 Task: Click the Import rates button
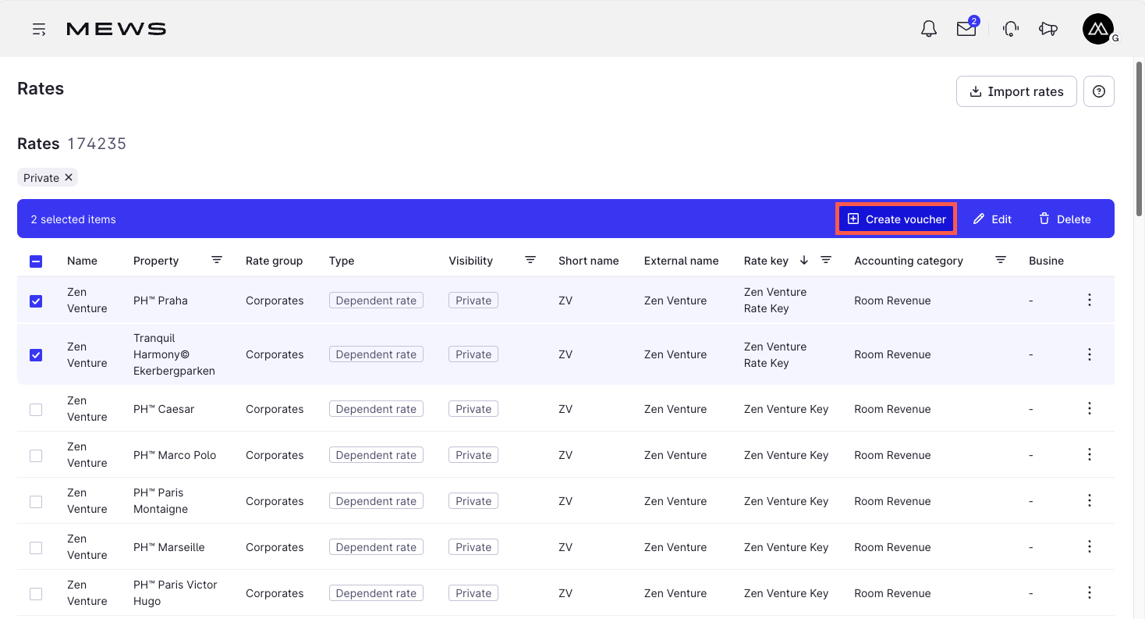point(1016,91)
